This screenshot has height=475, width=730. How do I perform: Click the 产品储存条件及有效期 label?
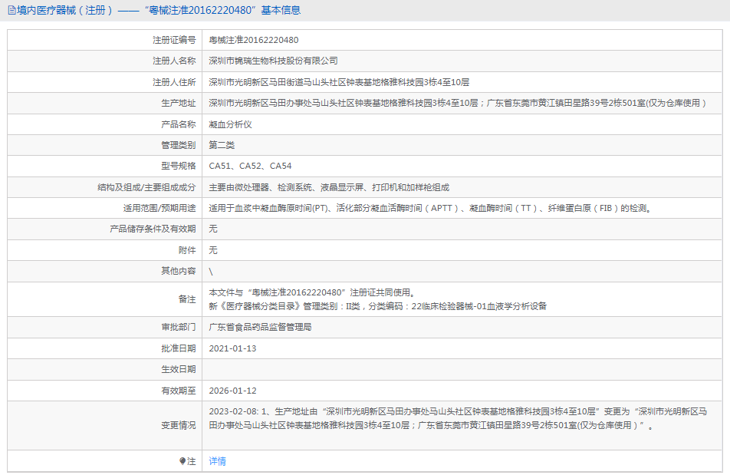click(153, 229)
